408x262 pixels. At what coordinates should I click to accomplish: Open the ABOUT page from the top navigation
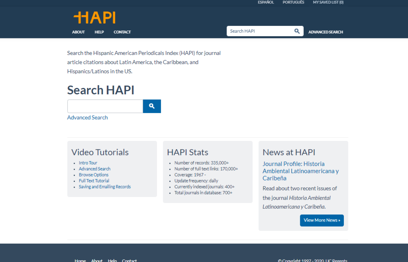[78, 32]
